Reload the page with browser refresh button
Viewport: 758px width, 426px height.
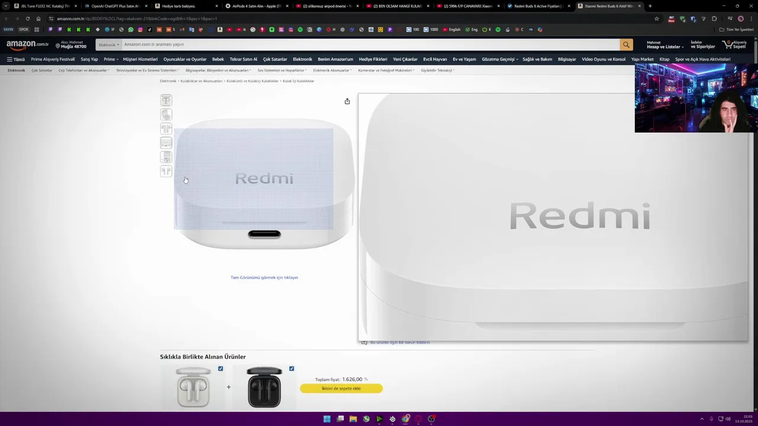[27, 18]
